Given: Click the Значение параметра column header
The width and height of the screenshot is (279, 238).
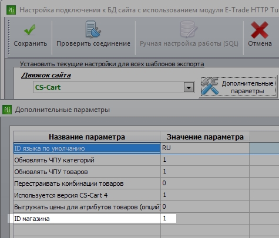Looking at the screenshot, I should coord(205,137).
